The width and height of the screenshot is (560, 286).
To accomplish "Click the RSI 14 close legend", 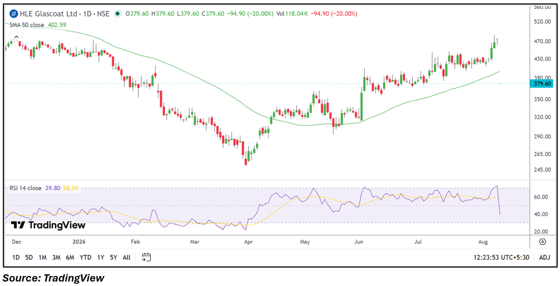I will pos(25,188).
